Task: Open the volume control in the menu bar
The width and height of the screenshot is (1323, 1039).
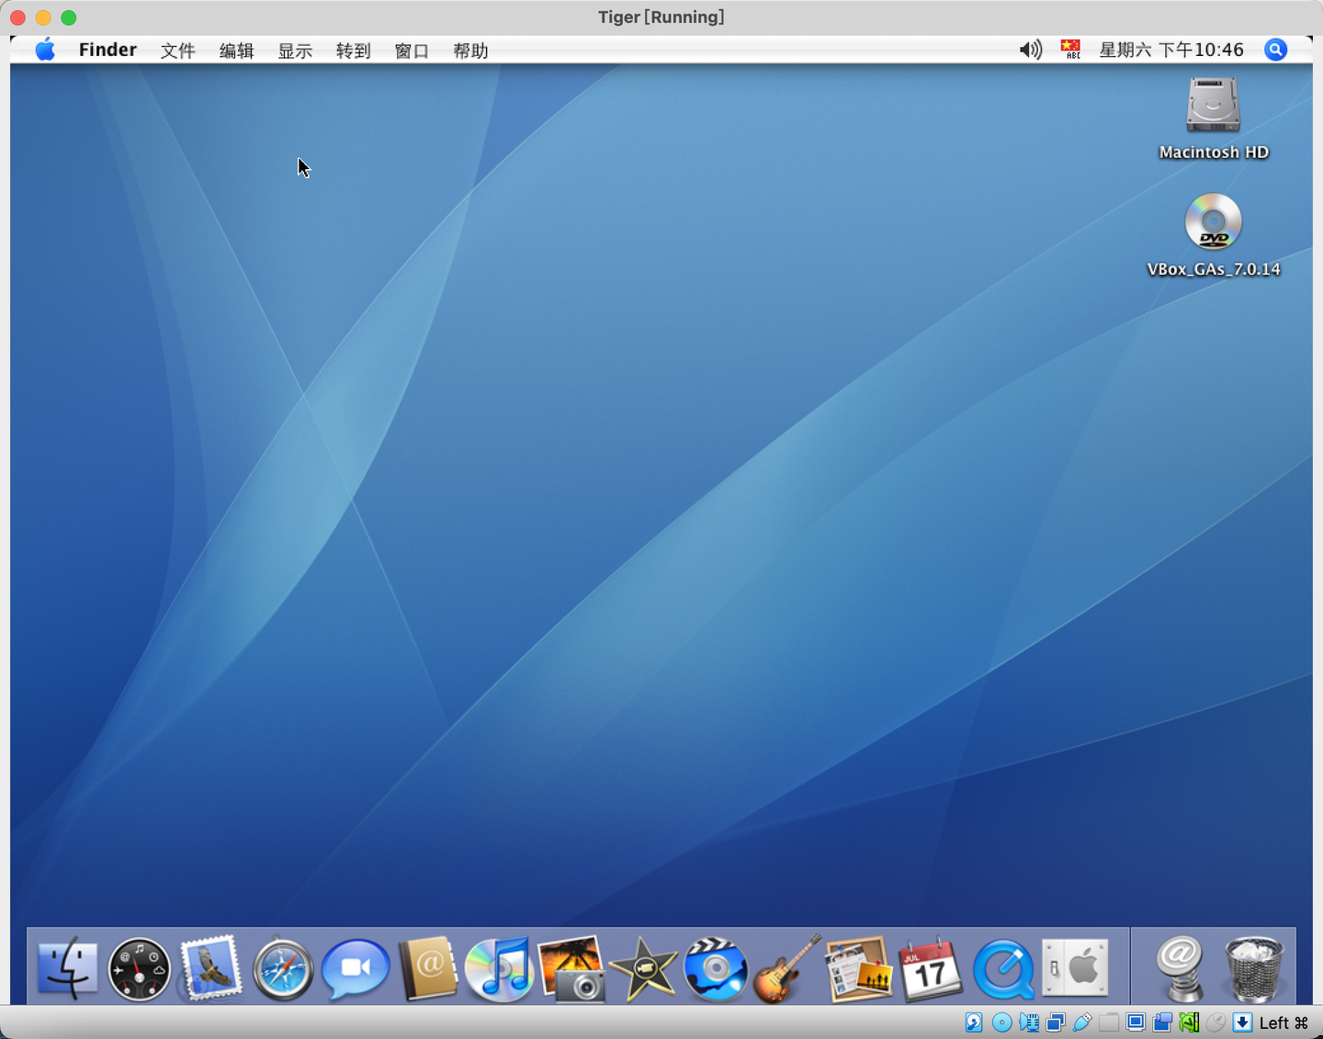Action: pyautogui.click(x=1029, y=50)
